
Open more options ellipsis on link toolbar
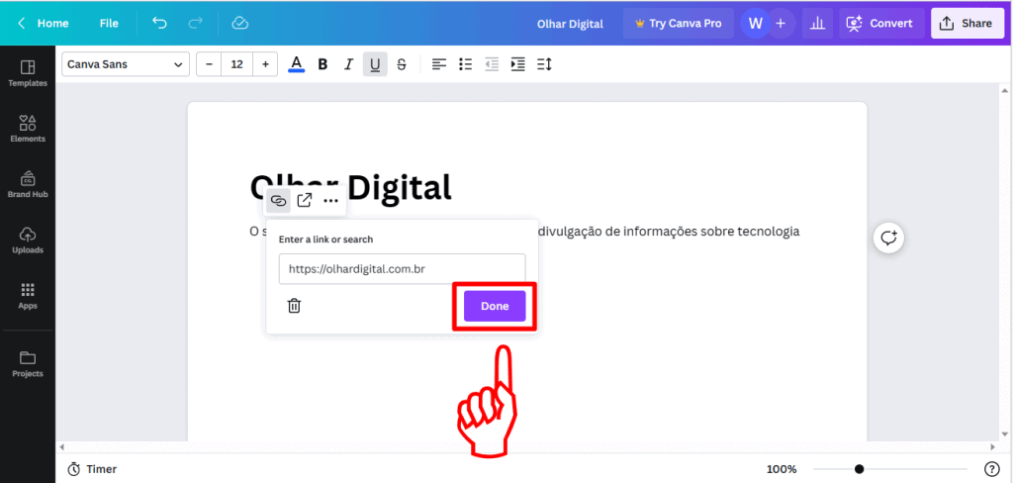(330, 201)
